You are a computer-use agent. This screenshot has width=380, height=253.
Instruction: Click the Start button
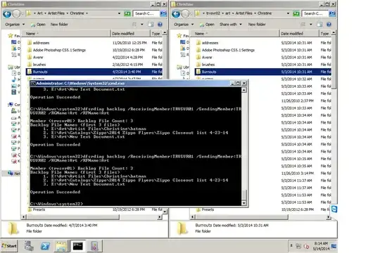pos(9,246)
